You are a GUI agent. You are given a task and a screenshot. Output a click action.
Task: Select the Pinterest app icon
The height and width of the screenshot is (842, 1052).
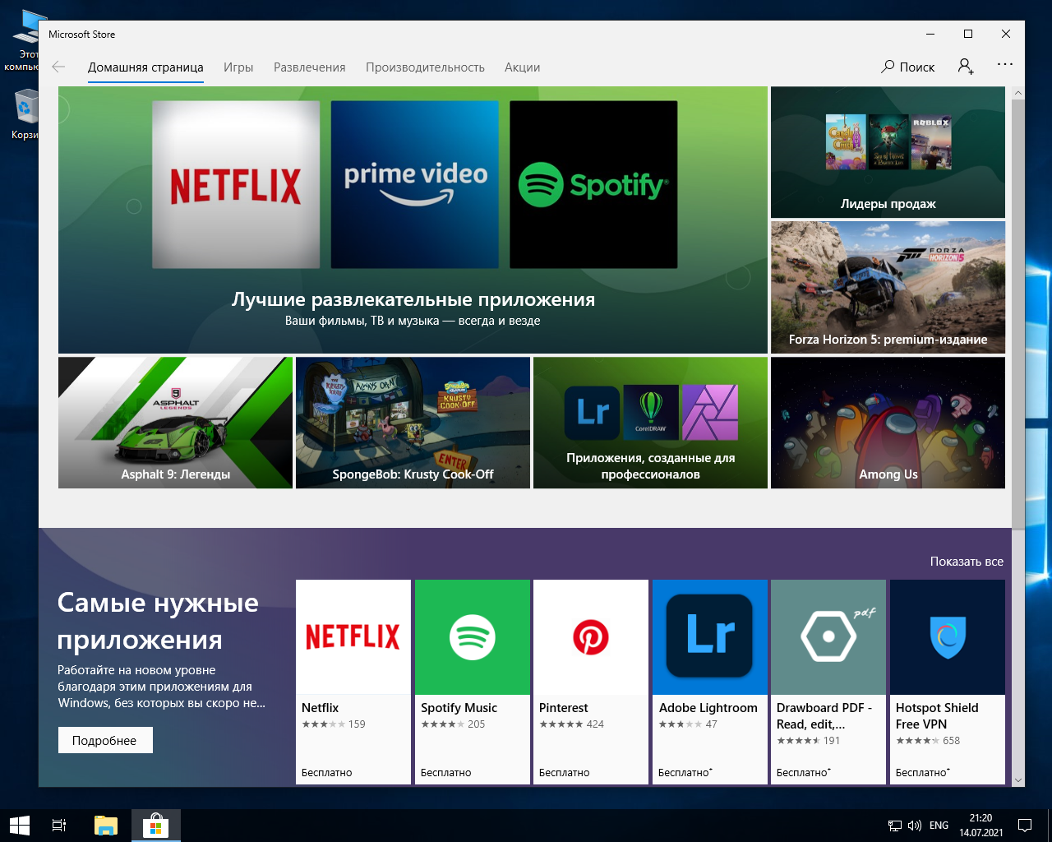(590, 637)
